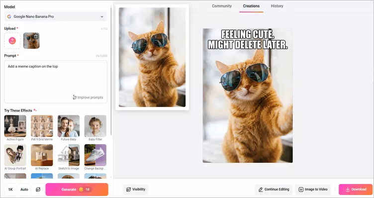Open the generated meme cat image

pos(248,96)
